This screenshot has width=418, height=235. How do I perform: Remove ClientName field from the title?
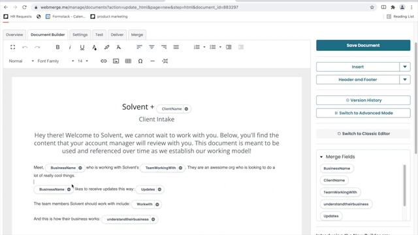tap(186, 109)
